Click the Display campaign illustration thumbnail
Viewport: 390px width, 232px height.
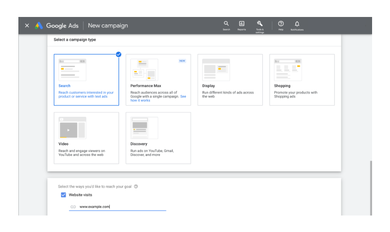216,70
